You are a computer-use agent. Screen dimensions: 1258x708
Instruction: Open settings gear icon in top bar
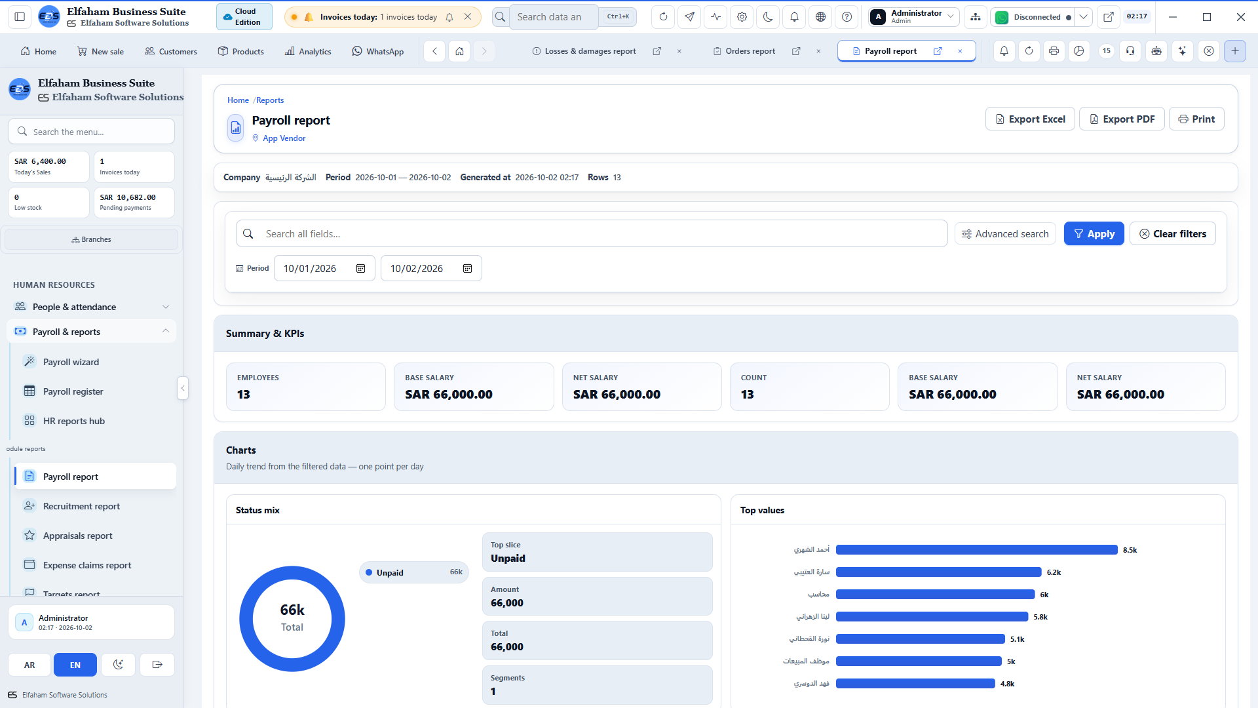(742, 17)
